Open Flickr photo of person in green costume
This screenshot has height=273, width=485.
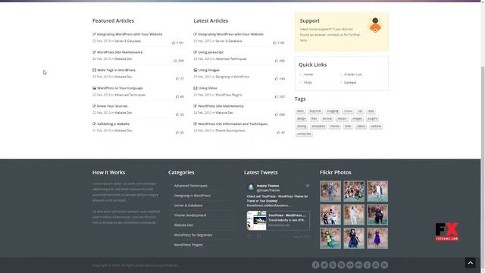(330, 238)
